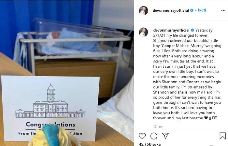This screenshot has height=146, width=228.
Task: Click the Congratulations card in the photo
Action: click(x=50, y=108)
